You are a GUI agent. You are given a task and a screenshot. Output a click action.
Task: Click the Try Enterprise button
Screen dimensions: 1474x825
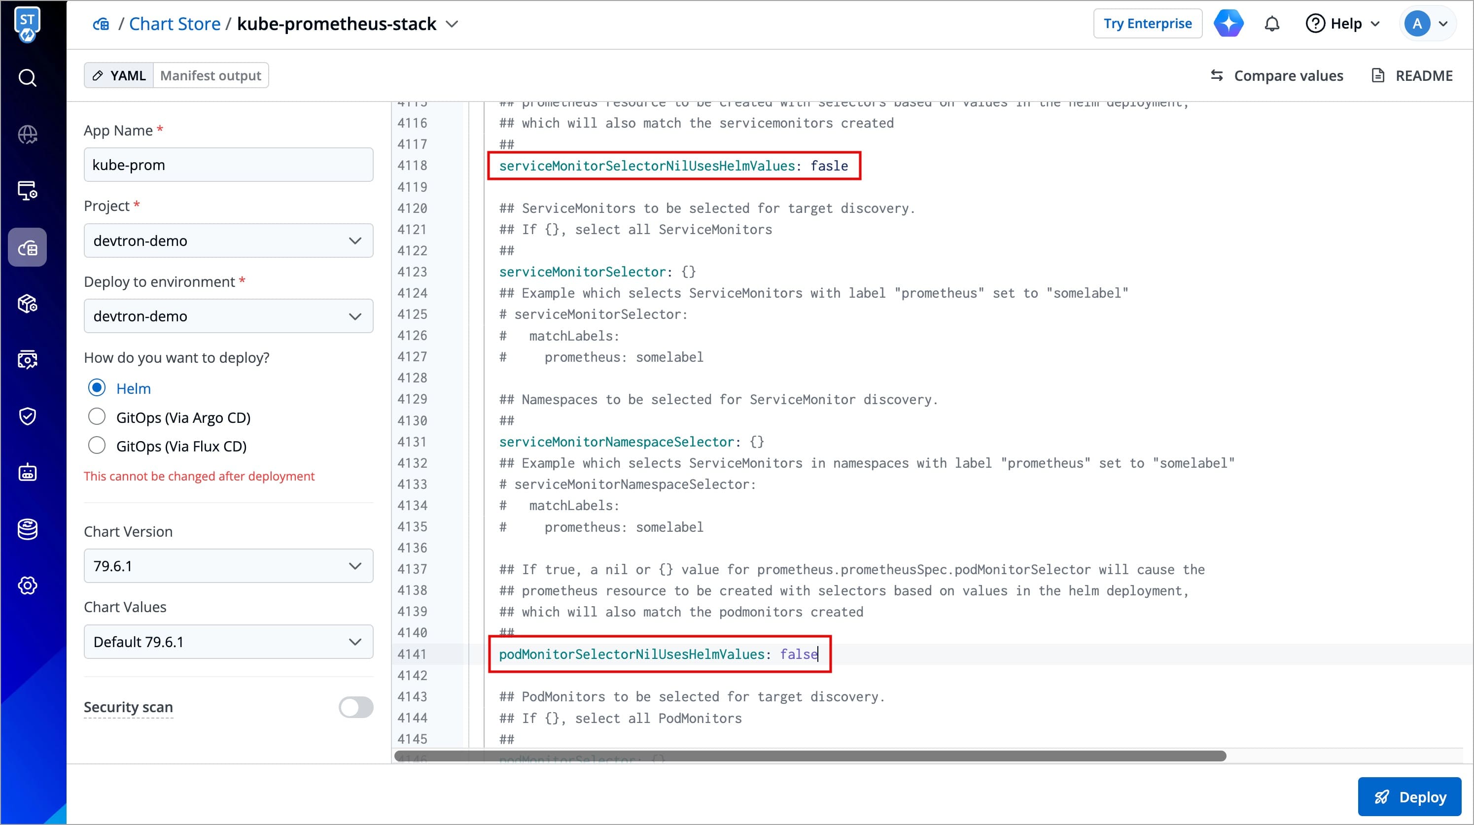[1147, 24]
